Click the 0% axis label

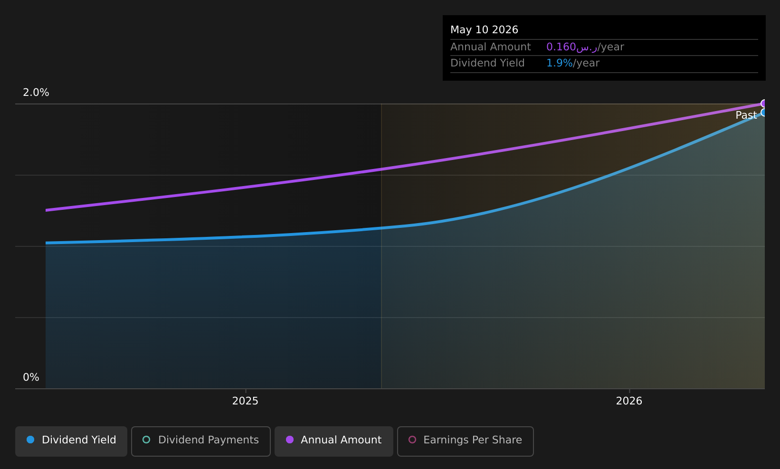click(31, 377)
